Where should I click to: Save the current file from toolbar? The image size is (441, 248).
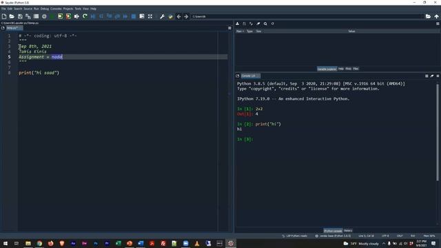[20, 17]
